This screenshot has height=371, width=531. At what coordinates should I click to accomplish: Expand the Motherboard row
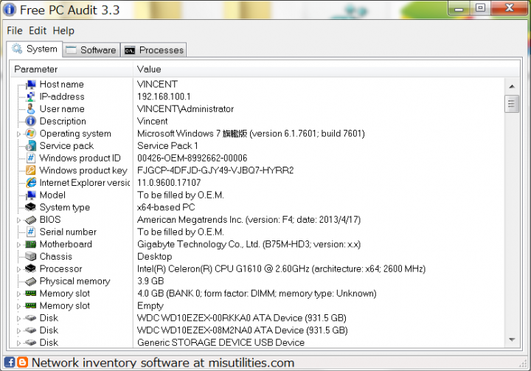(18, 245)
